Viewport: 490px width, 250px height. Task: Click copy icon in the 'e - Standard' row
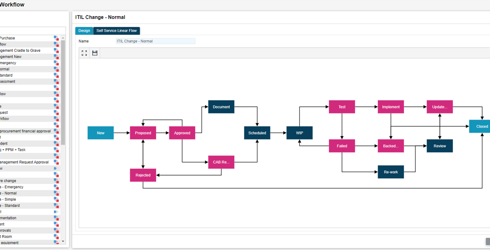[56, 206]
